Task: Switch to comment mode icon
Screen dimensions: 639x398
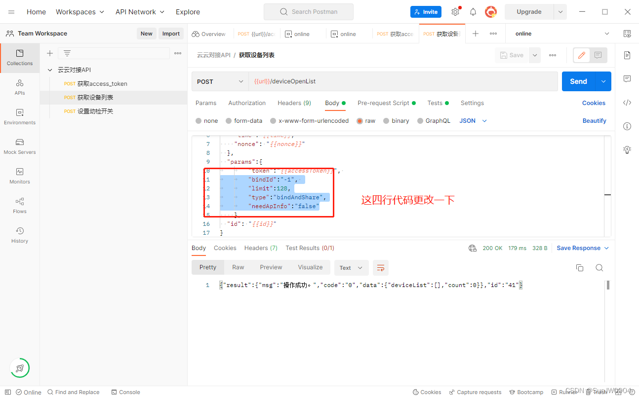Action: (x=598, y=55)
